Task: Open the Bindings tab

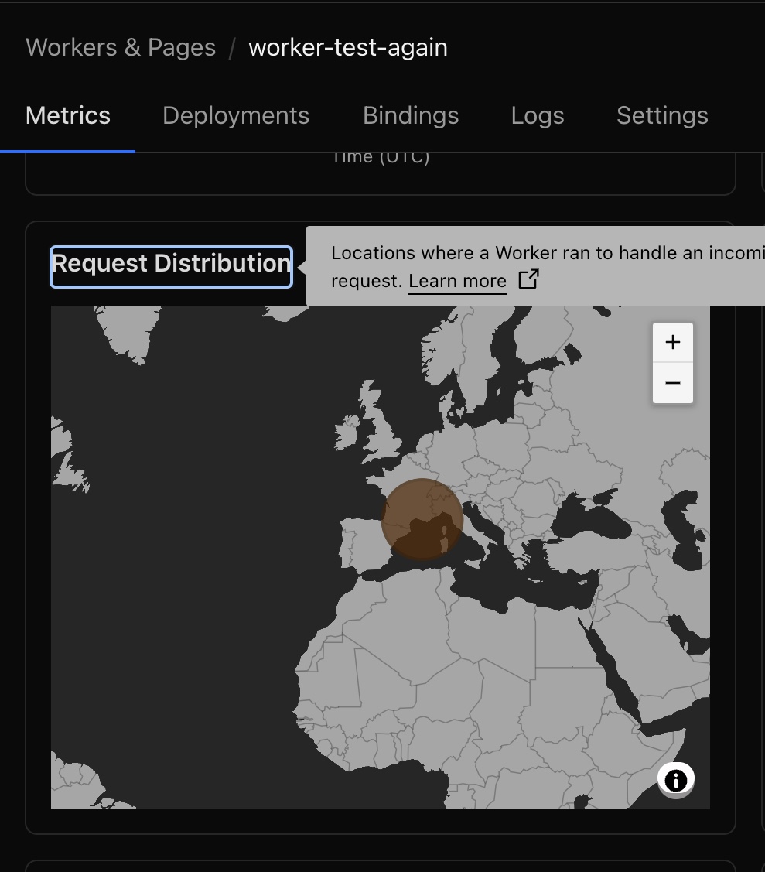Action: tap(411, 116)
